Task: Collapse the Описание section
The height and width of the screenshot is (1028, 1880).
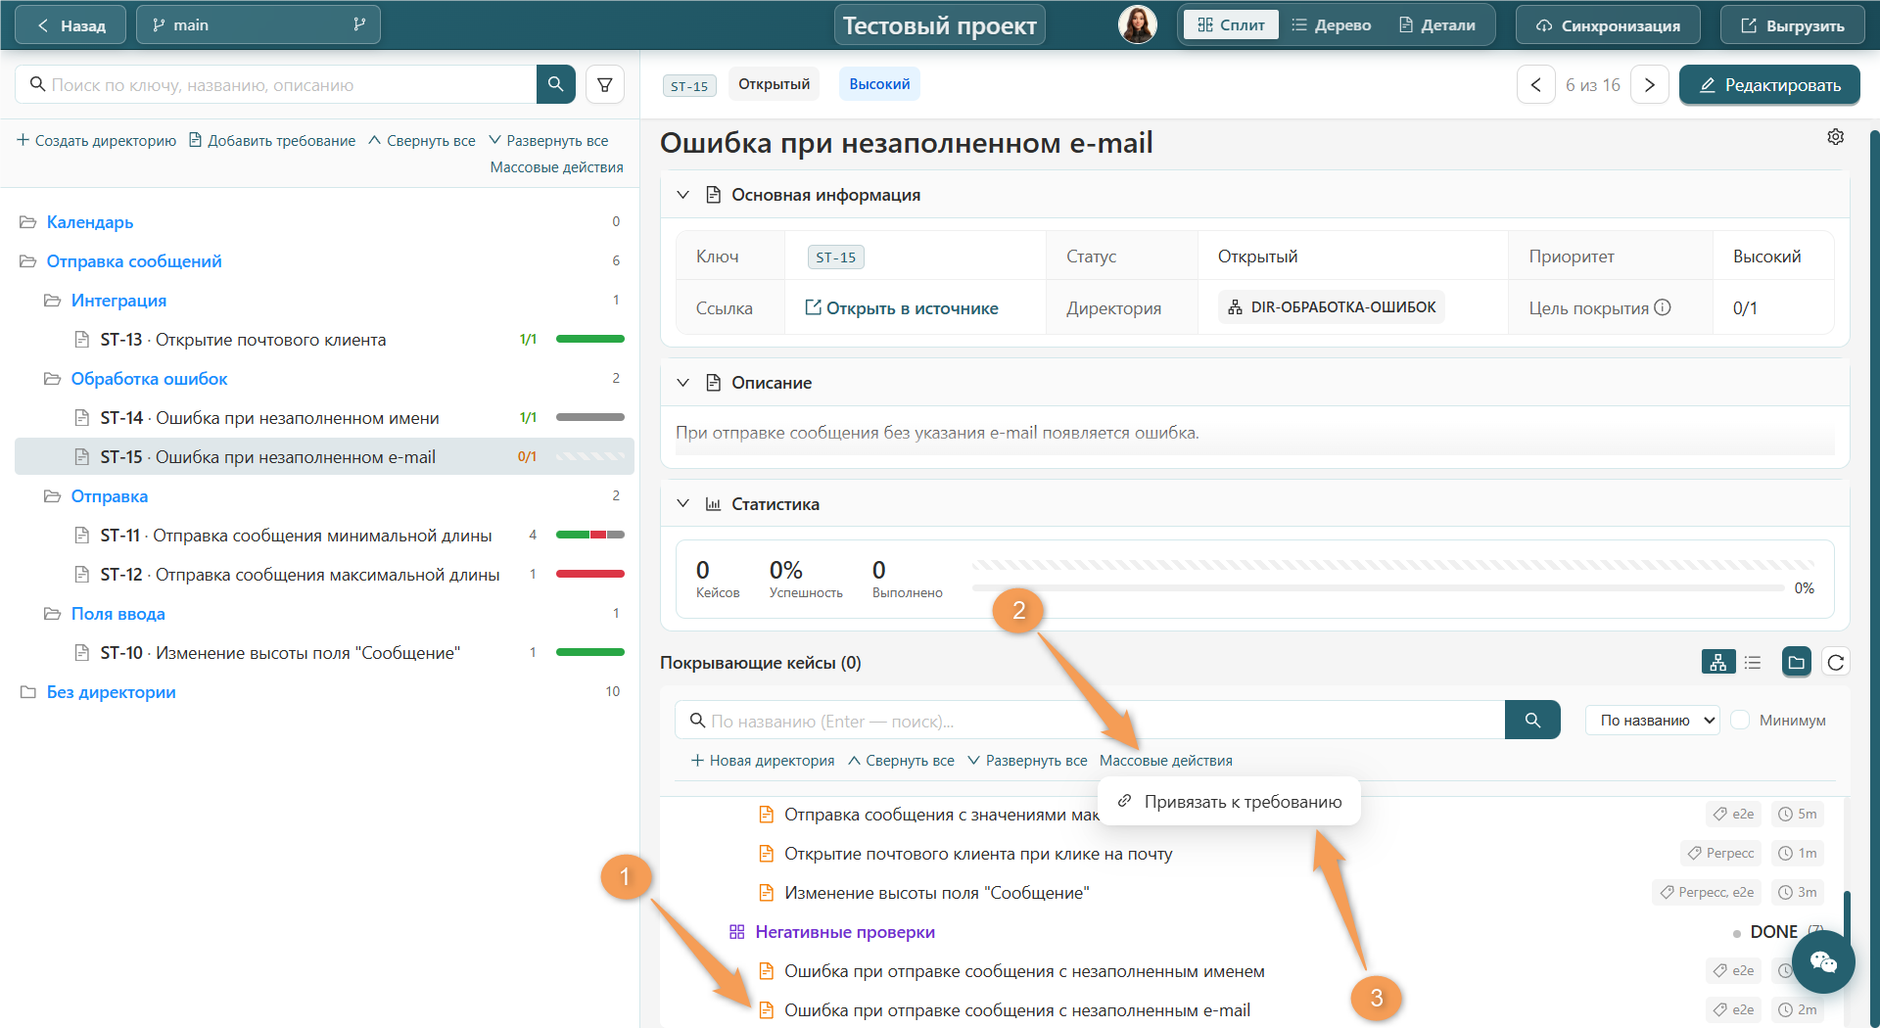Action: click(x=682, y=383)
